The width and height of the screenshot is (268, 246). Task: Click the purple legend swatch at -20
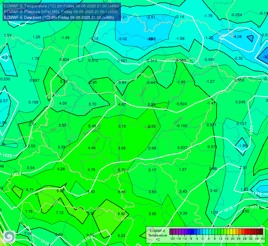coord(171,232)
